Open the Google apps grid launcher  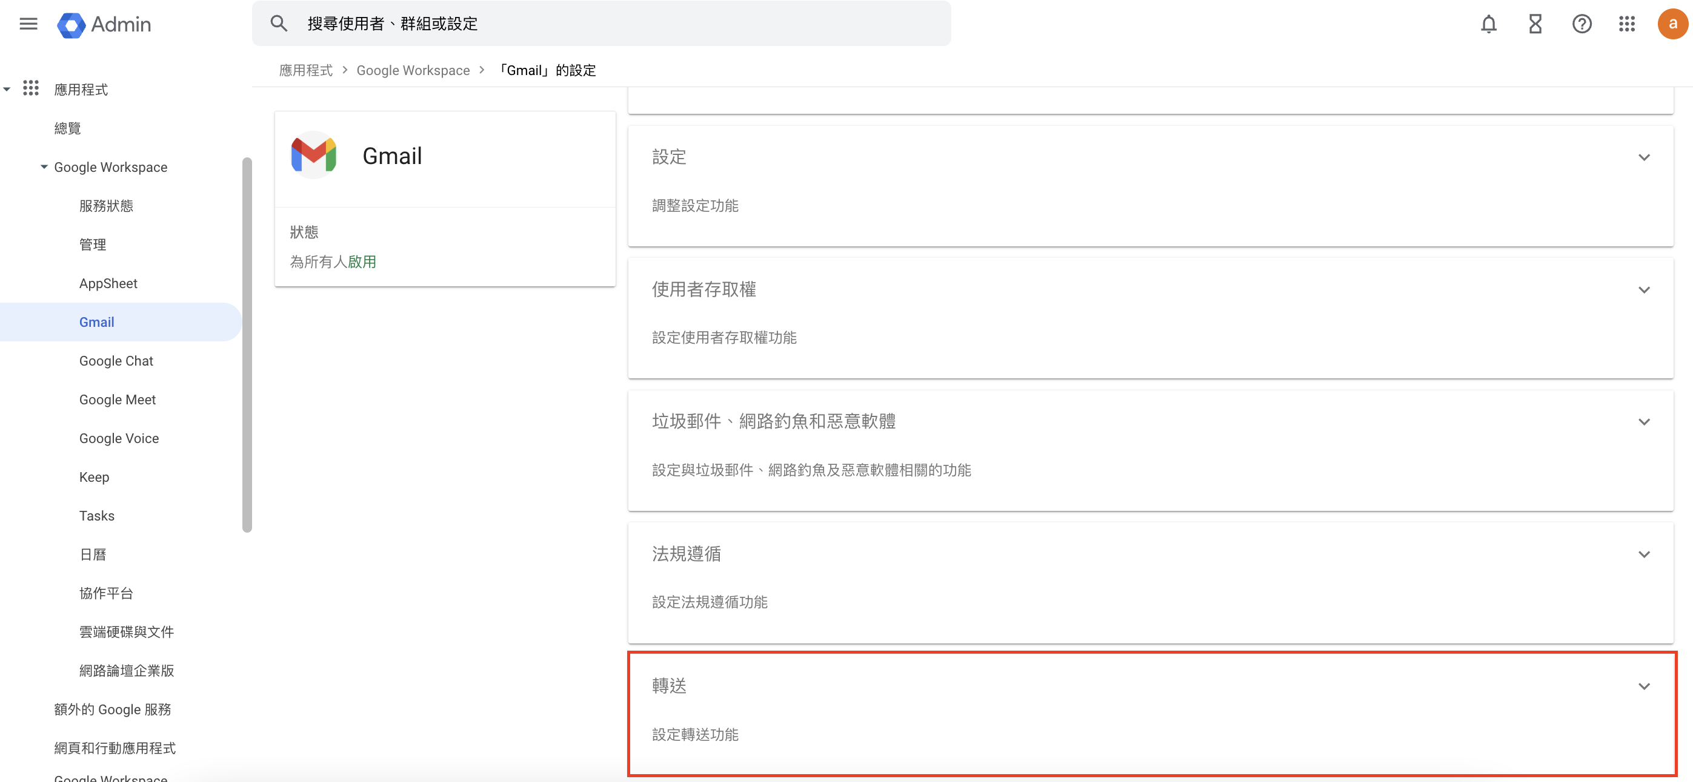[x=1626, y=24]
